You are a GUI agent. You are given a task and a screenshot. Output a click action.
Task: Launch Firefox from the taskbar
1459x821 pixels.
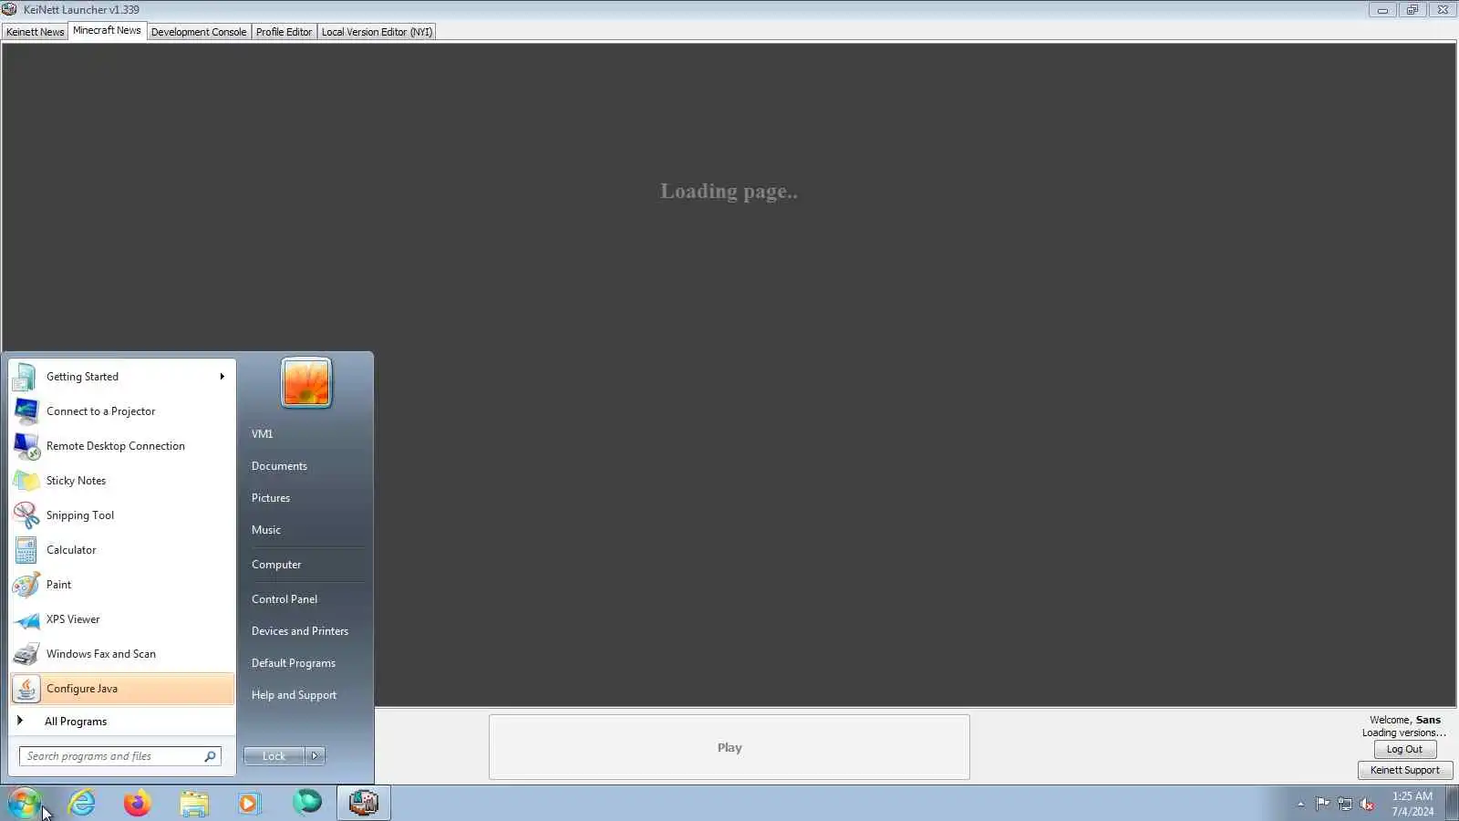tap(138, 803)
